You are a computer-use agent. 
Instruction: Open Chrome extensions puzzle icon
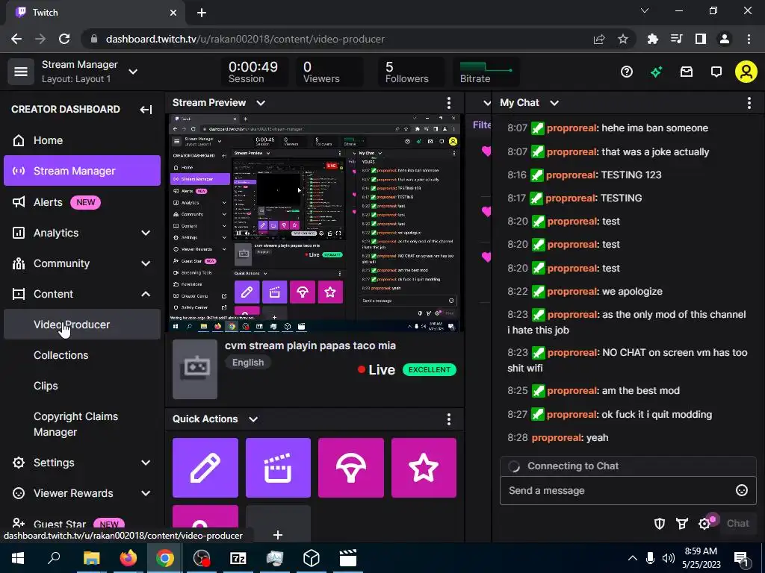click(x=652, y=39)
